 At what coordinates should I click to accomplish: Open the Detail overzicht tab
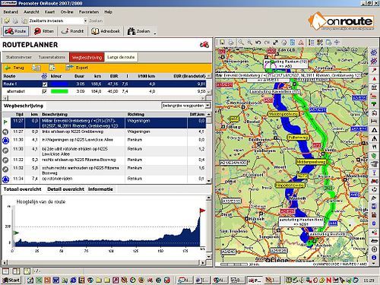click(65, 189)
